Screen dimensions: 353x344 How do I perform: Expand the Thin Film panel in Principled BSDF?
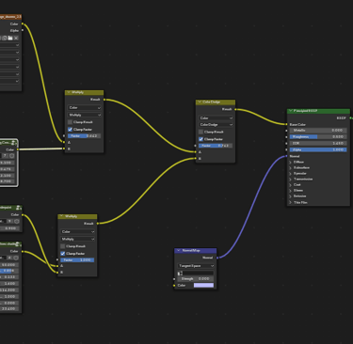pyautogui.click(x=290, y=202)
